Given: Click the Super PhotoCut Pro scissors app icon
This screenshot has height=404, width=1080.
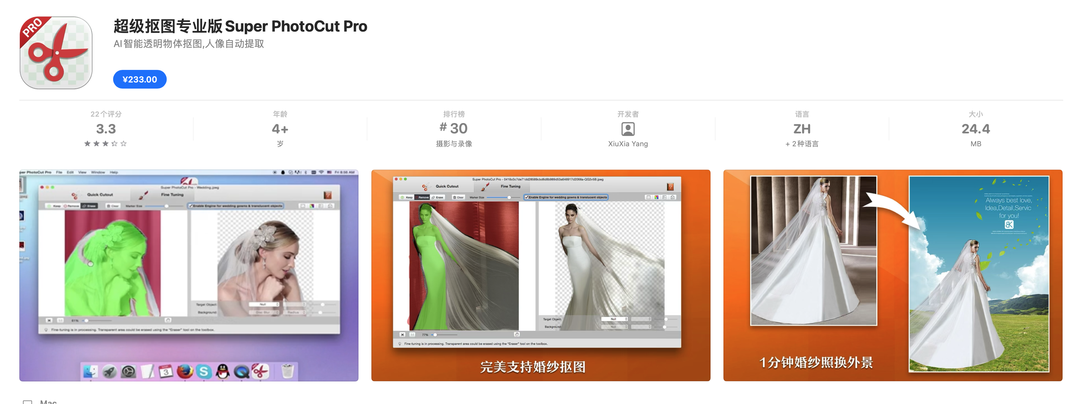Looking at the screenshot, I should (56, 53).
